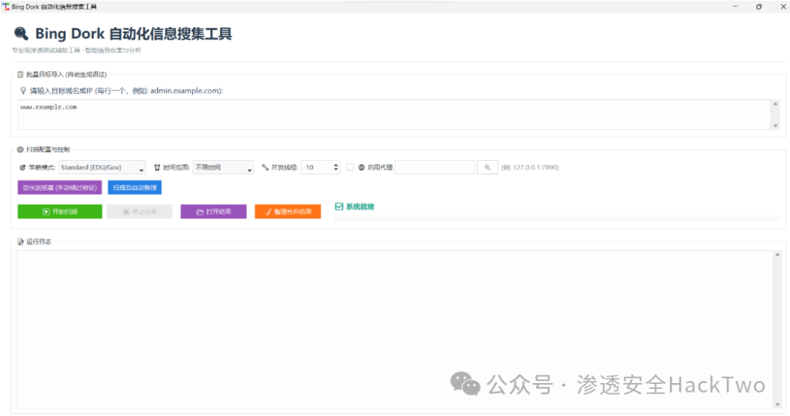Click the grey 停止任务 stop task button

coord(140,211)
